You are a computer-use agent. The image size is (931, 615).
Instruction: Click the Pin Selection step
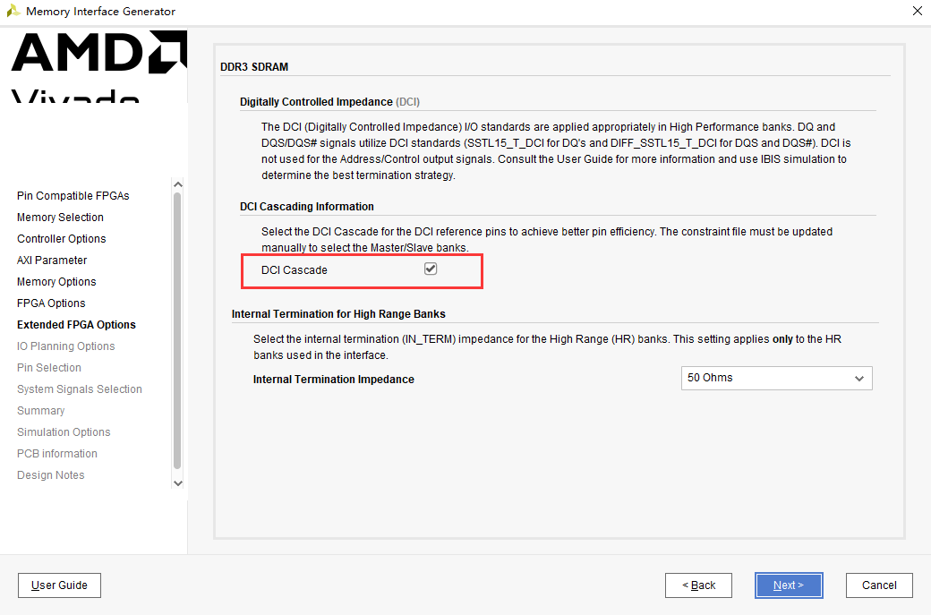(48, 367)
